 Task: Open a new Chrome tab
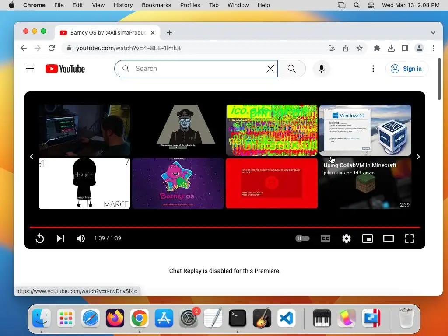pyautogui.click(x=169, y=33)
